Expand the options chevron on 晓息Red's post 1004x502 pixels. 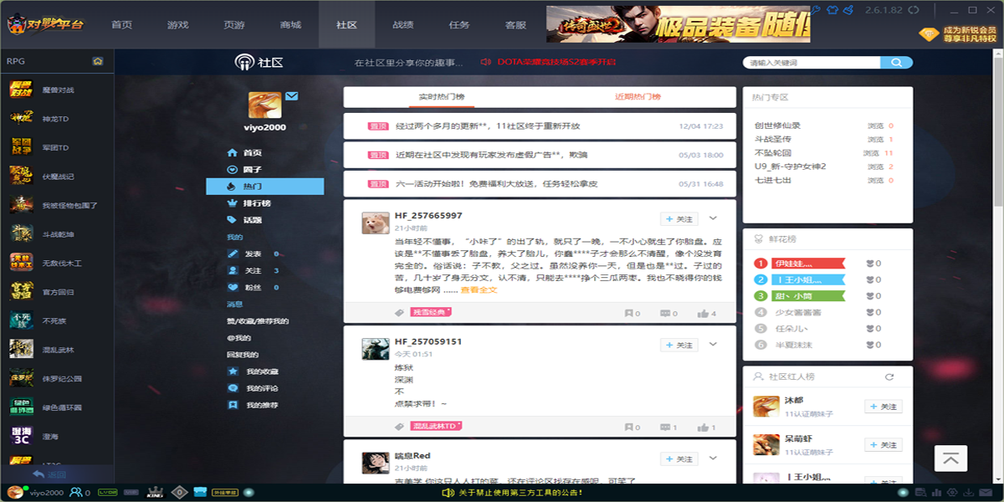713,458
